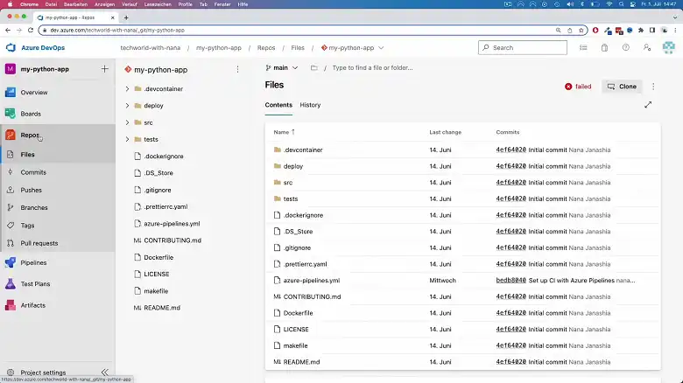Viewport: 683px width, 383px height.
Task: Open the Repos breadcrumb link
Action: pyautogui.click(x=266, y=48)
